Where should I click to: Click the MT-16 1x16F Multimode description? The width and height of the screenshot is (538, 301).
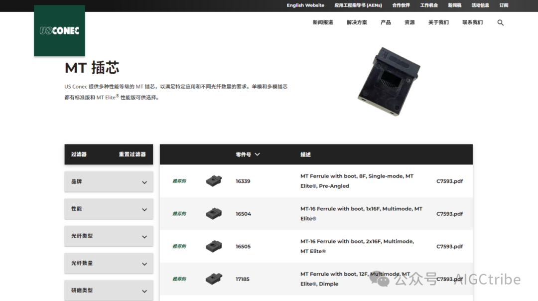coord(361,213)
